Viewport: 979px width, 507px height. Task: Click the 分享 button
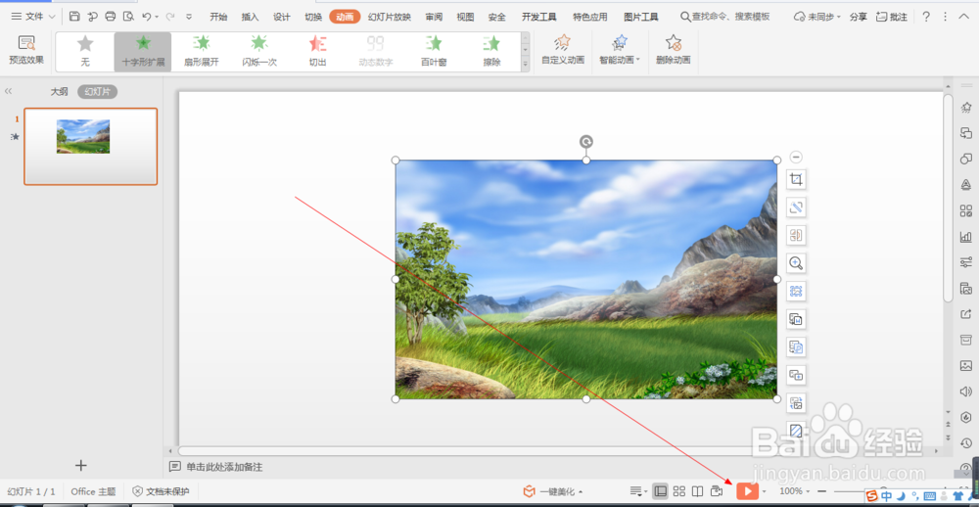pos(859,17)
